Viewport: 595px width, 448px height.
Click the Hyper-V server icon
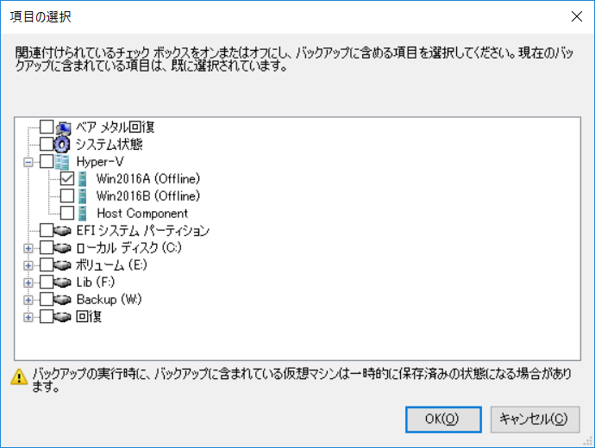tap(62, 162)
